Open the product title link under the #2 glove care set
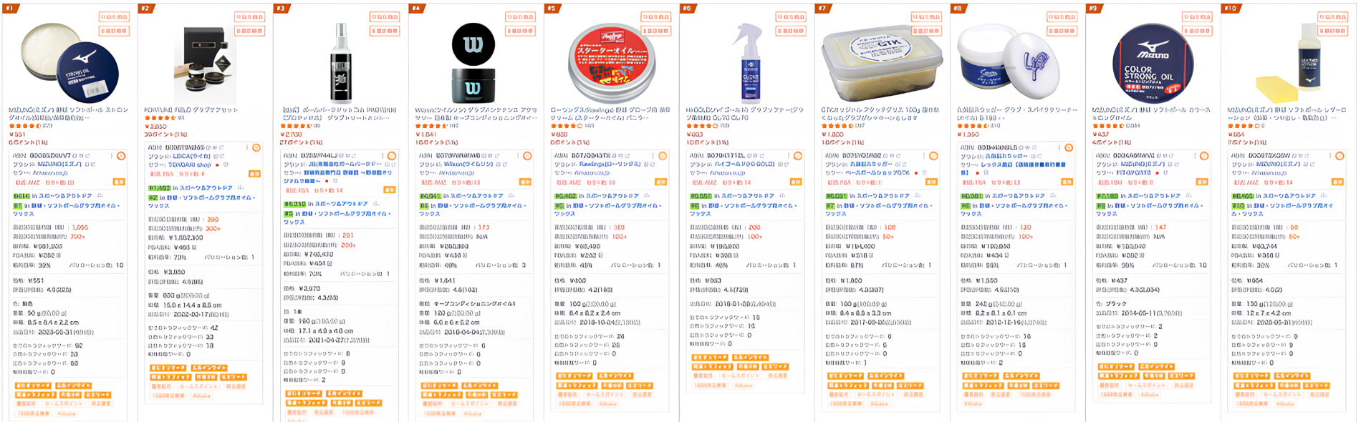The width and height of the screenshot is (1361, 422). tap(191, 110)
